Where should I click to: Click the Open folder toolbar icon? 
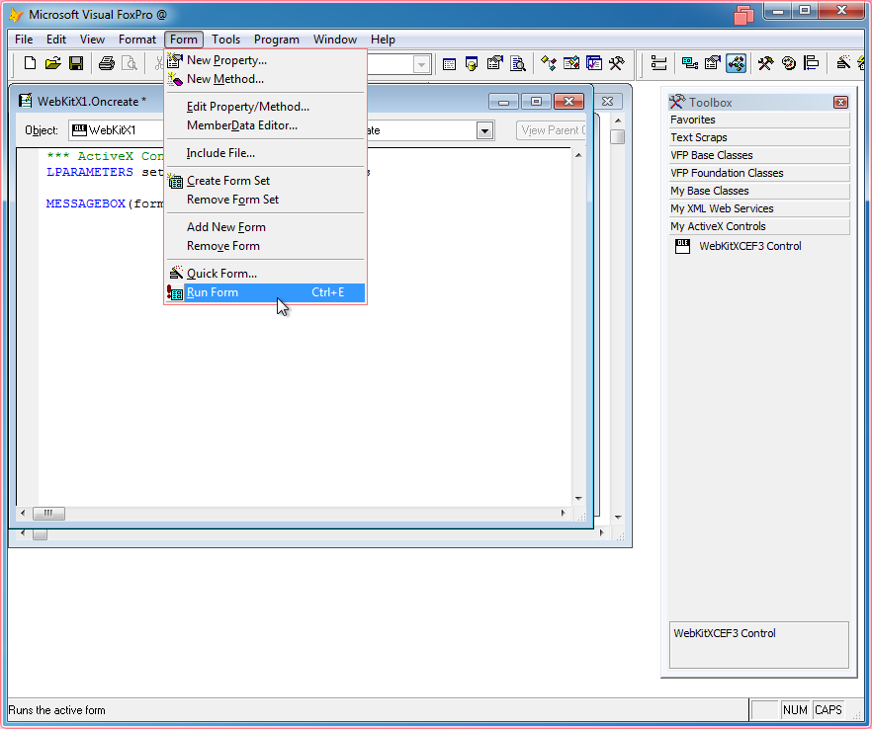point(52,64)
